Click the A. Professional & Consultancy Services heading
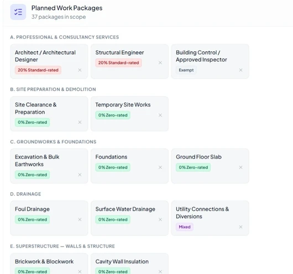Image resolution: width=293 pixels, height=274 pixels. click(65, 37)
